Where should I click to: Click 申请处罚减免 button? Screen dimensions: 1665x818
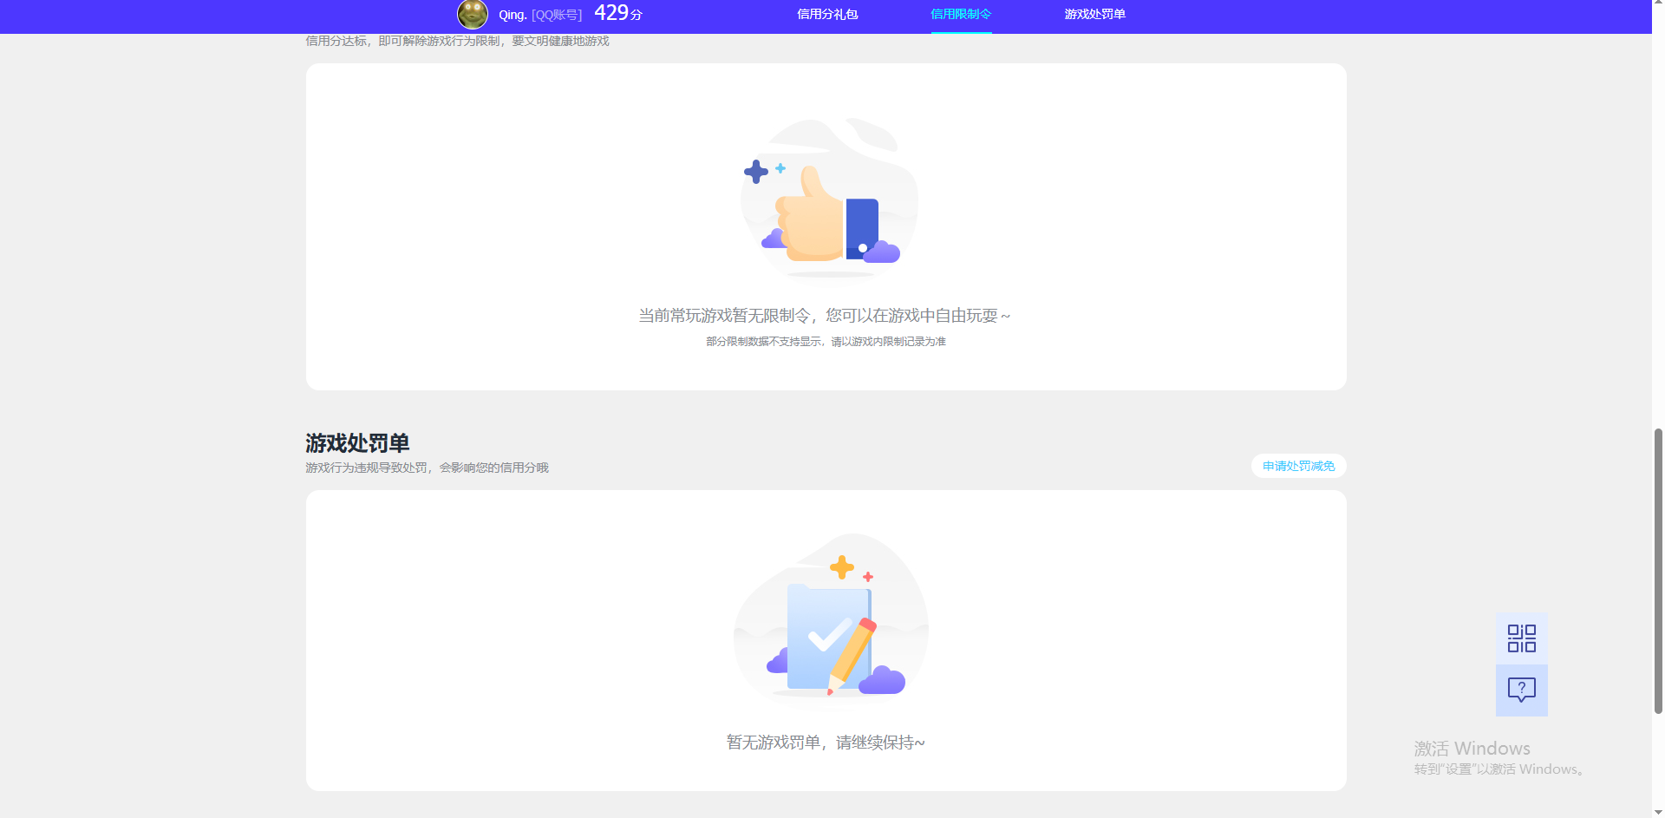[1298, 466]
